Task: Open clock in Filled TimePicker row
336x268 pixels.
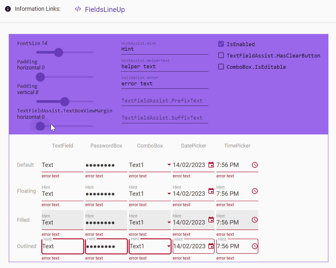Action: click(x=254, y=220)
